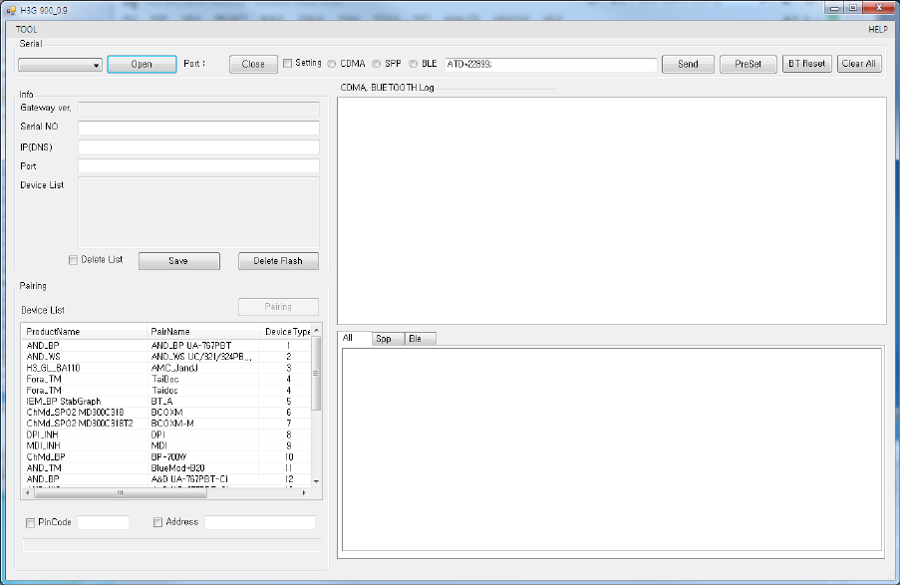The width and height of the screenshot is (900, 585).
Task: Click the Delete Flash button
Action: pyautogui.click(x=278, y=261)
